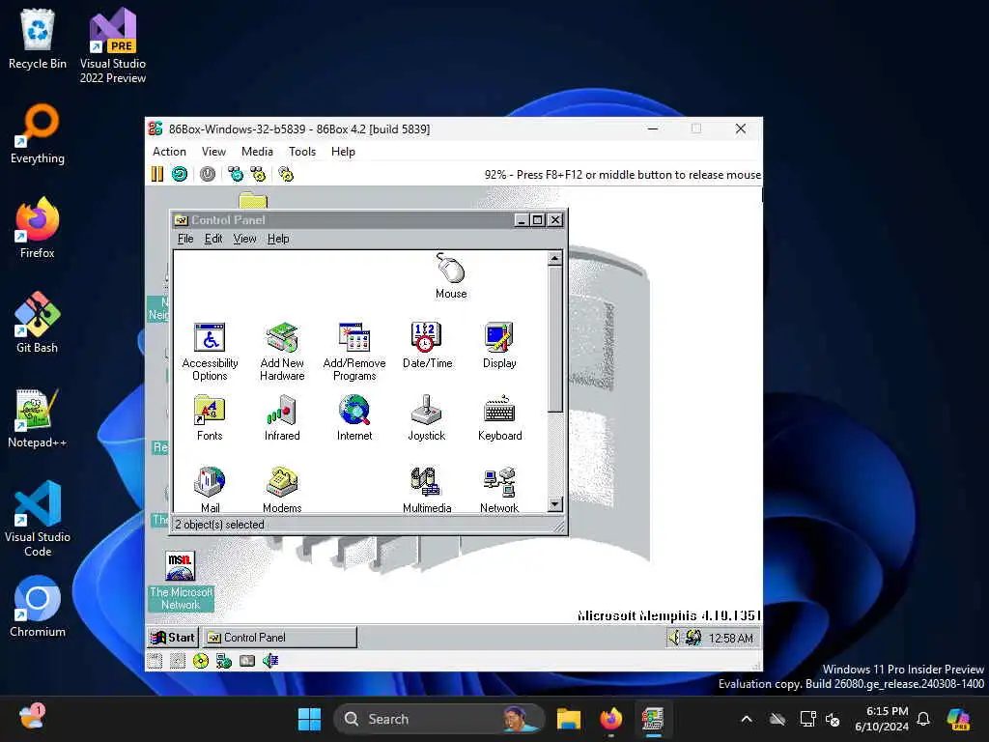
Task: Select the Keyboard icon
Action: (499, 417)
